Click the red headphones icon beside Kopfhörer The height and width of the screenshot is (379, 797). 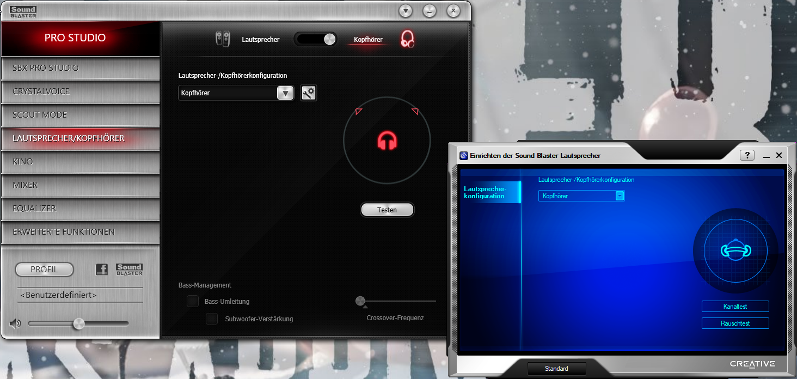(407, 39)
